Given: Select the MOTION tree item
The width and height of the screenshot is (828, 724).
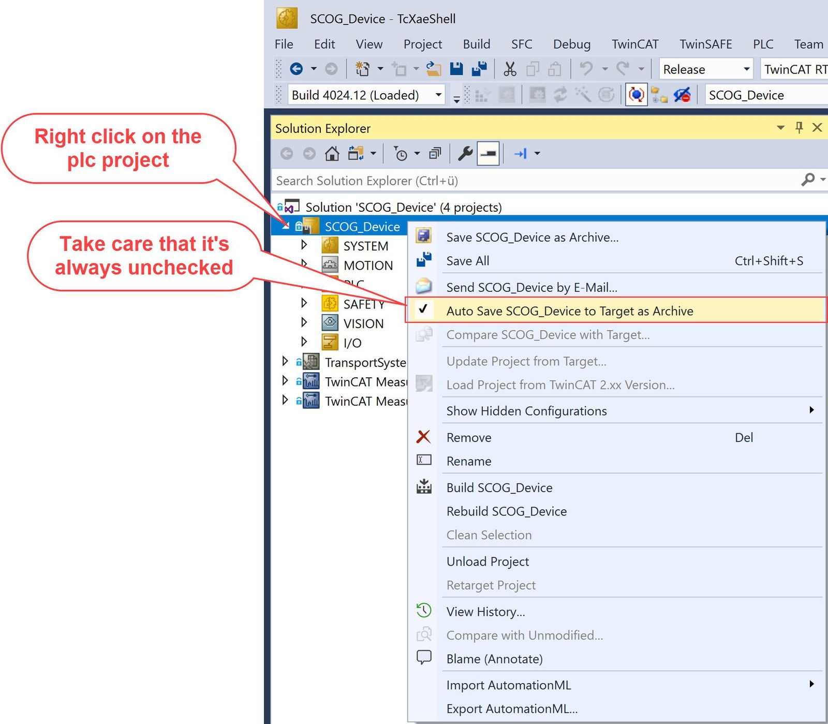Looking at the screenshot, I should click(368, 265).
